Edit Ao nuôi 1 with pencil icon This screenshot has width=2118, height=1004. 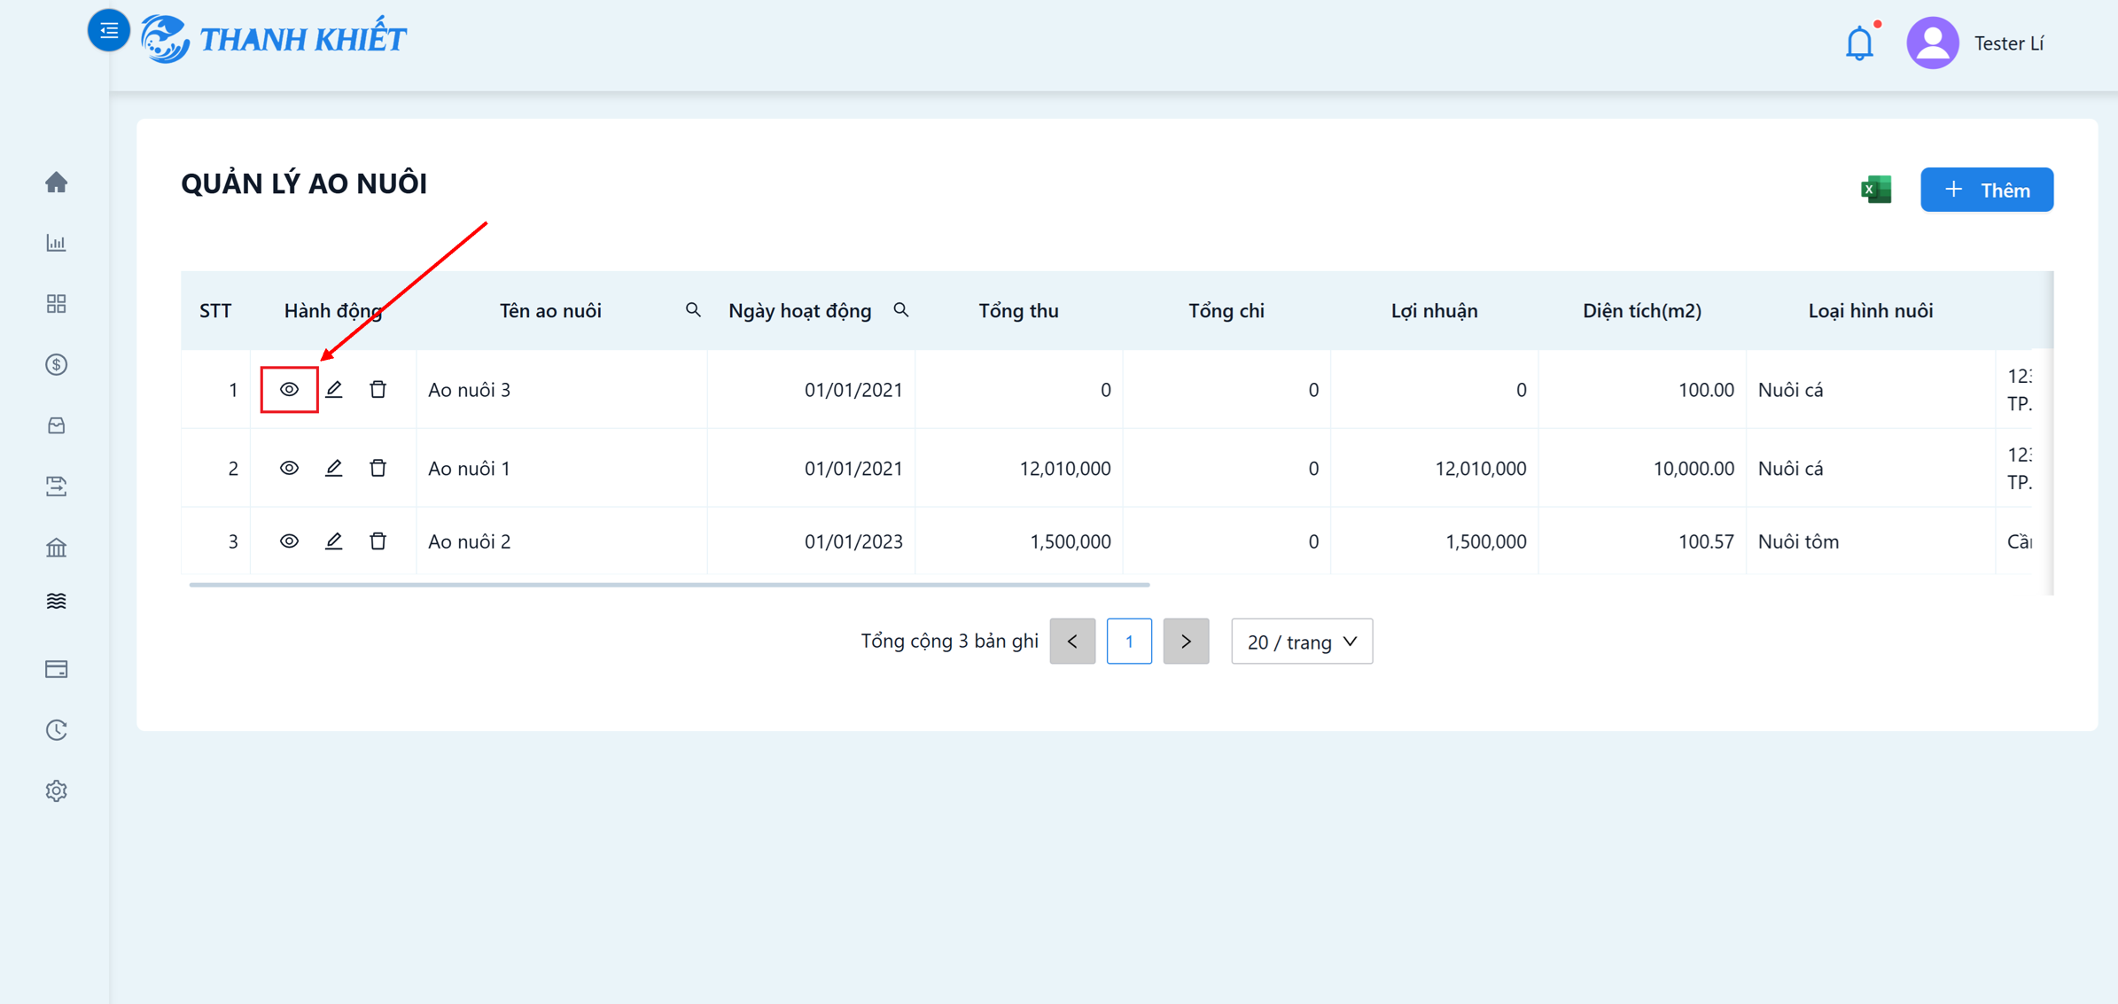pos(334,468)
